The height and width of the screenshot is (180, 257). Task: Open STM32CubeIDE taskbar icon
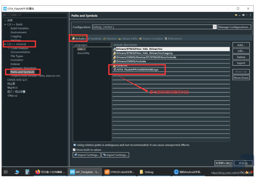119,172
